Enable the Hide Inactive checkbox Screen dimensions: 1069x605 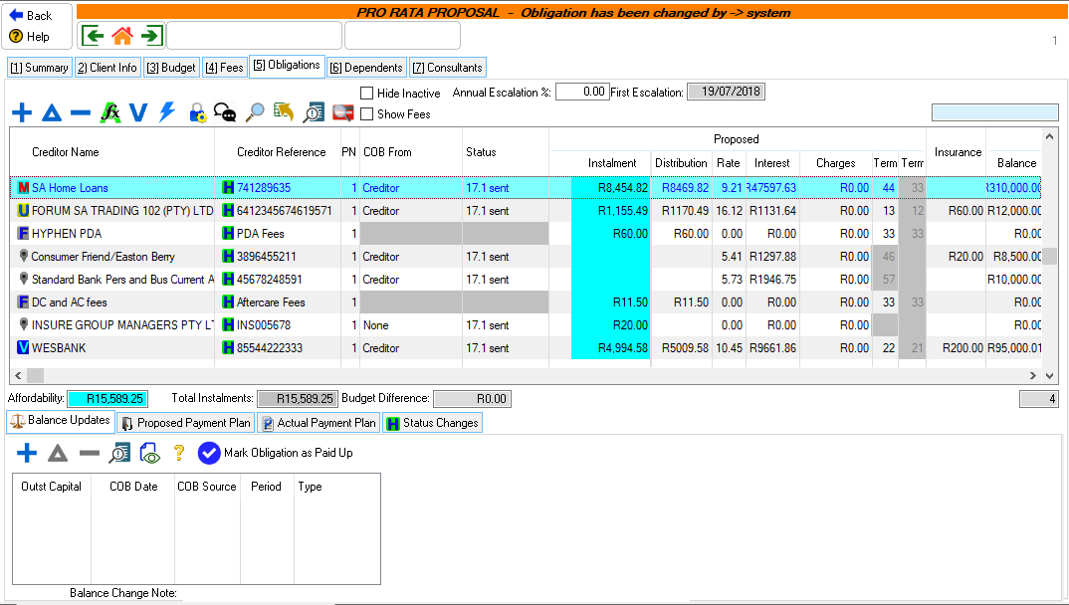[x=367, y=93]
